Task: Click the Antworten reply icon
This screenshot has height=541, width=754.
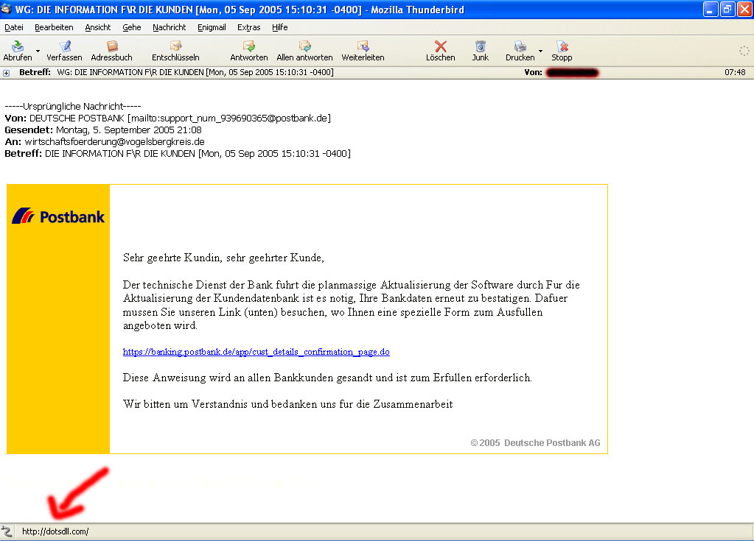Action: pos(248,46)
